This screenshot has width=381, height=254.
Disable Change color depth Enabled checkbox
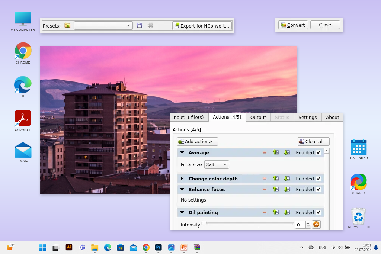click(318, 179)
